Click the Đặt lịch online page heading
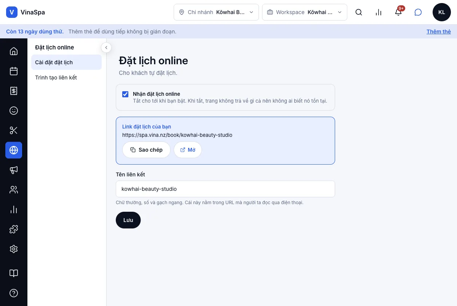Viewport: 457px width, 306px height. pos(153,61)
